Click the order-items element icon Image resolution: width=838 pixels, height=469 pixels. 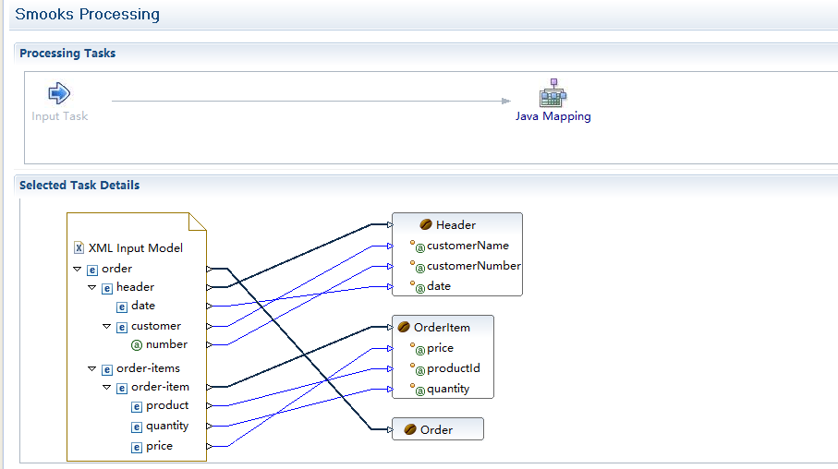pos(107,369)
